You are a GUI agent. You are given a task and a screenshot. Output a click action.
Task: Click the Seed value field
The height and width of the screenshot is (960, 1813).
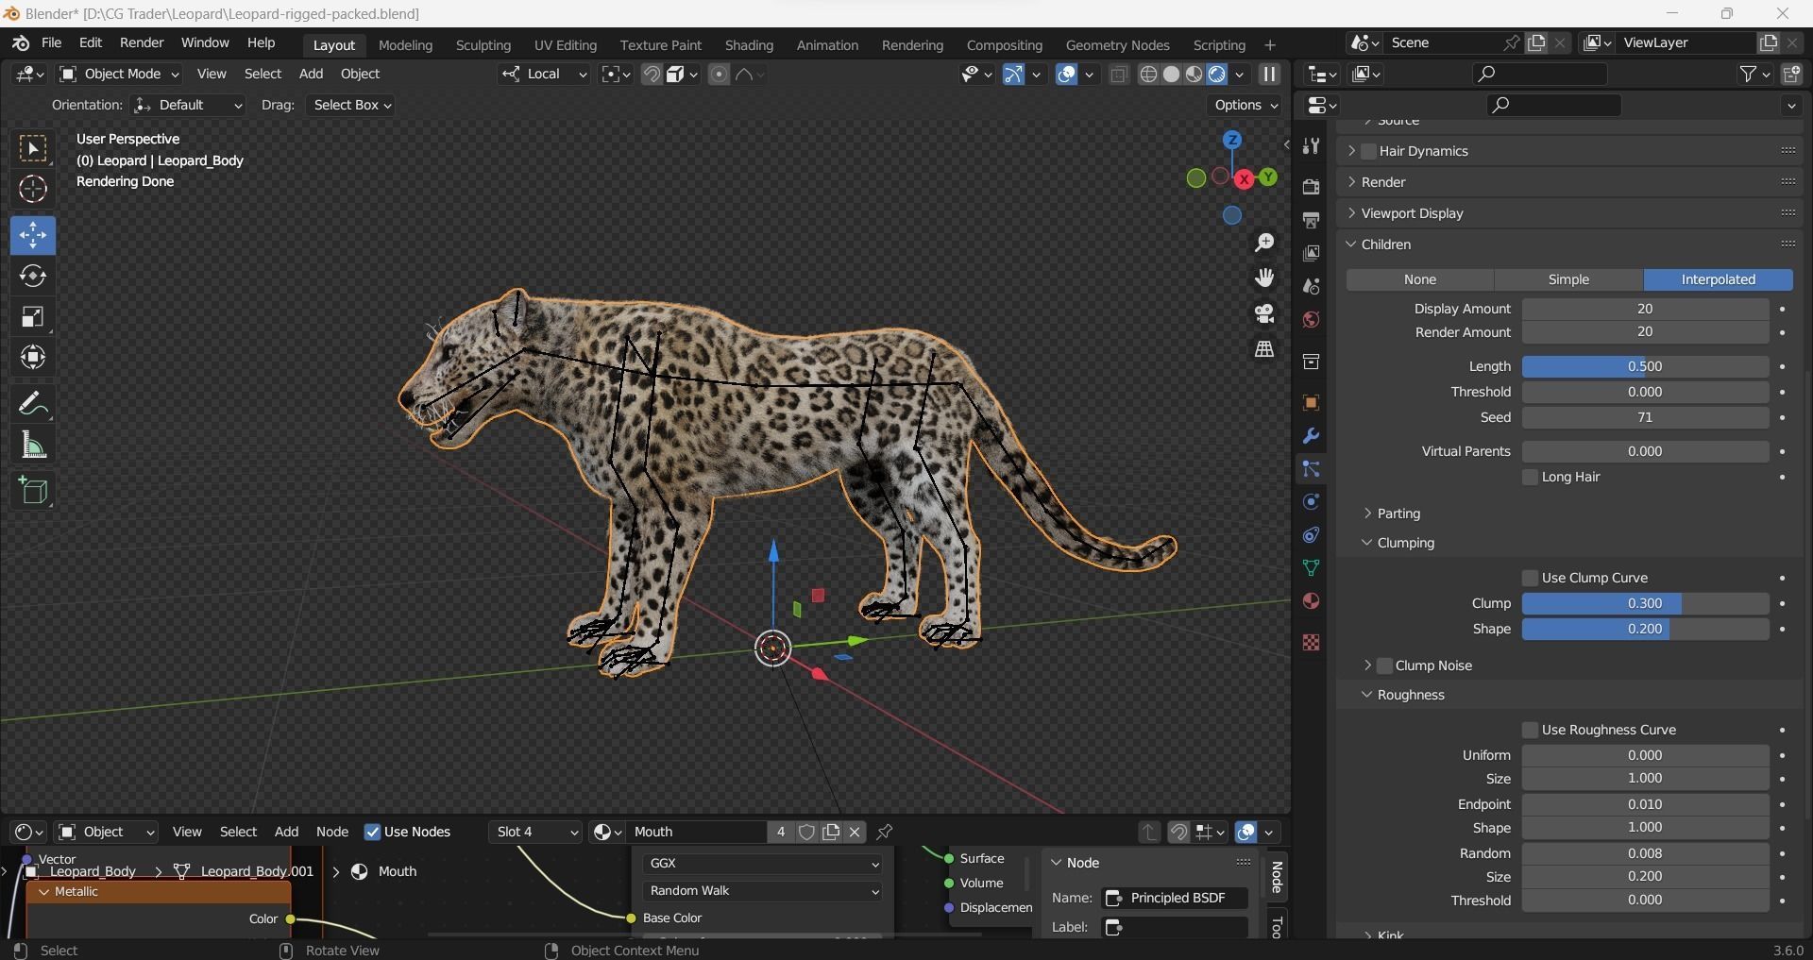1645,417
